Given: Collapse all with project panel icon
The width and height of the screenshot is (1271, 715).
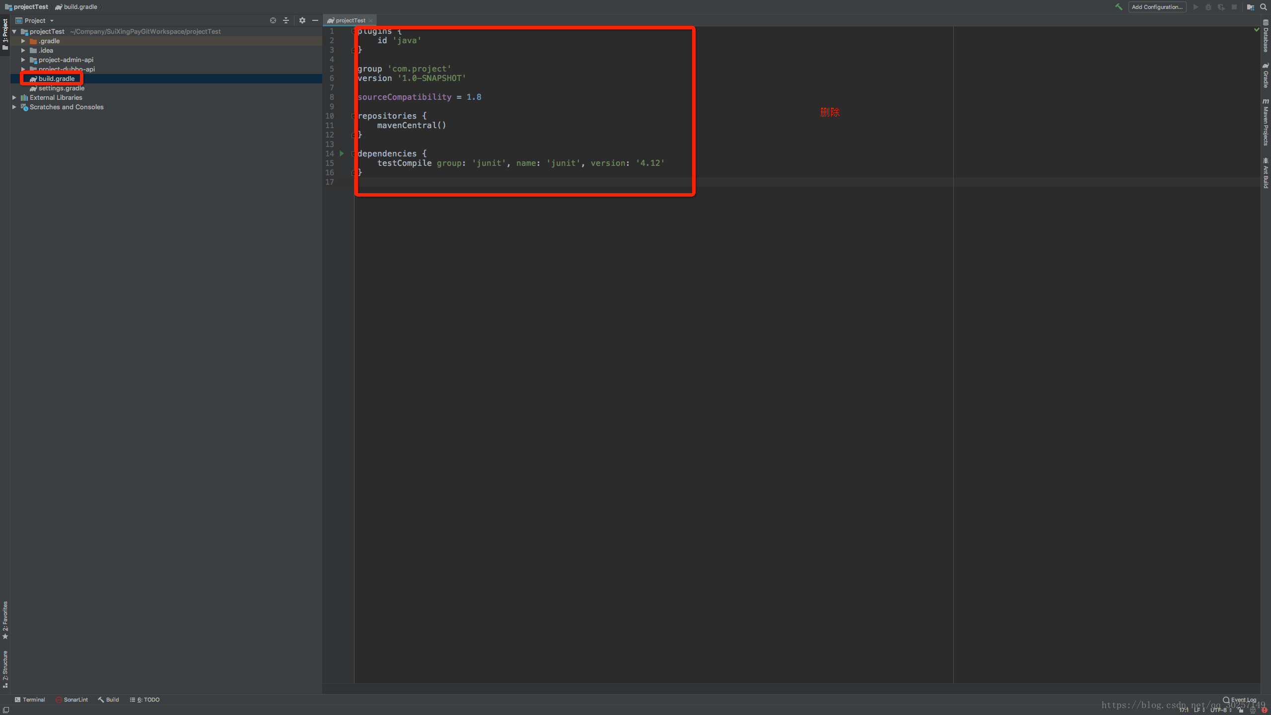Looking at the screenshot, I should 286,20.
